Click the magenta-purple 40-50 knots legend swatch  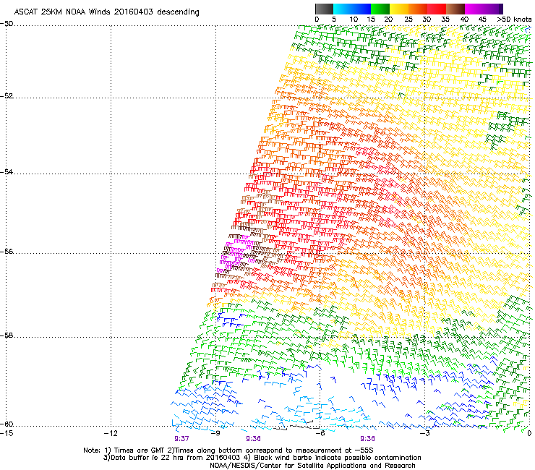[x=484, y=9]
